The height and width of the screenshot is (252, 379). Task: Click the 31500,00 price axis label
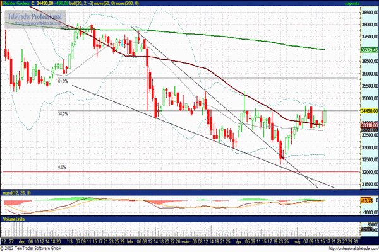pos(370,184)
